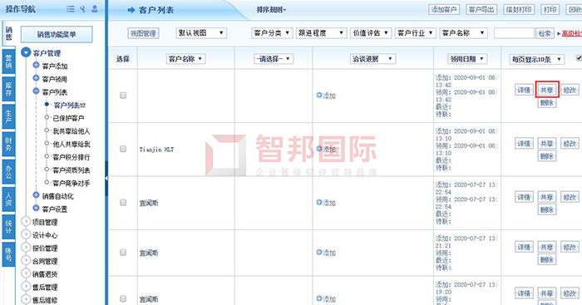Viewport: 582px width, 305px height.
Task: Click the Tianjin MLT customer name
Action: point(156,149)
